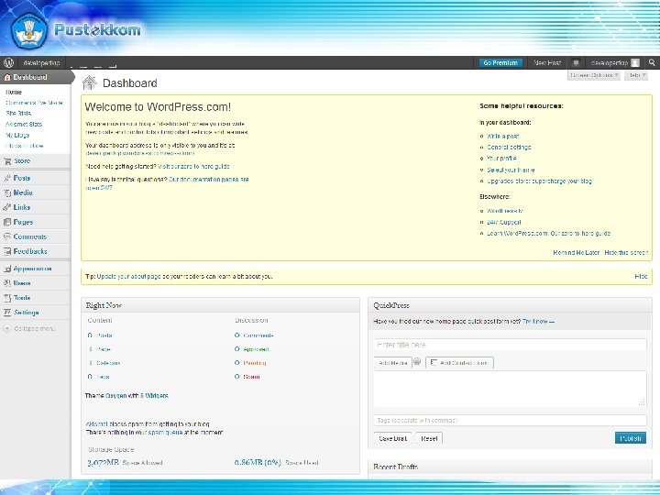Click the Remind Me Later link
This screenshot has width=660, height=495.
click(577, 253)
